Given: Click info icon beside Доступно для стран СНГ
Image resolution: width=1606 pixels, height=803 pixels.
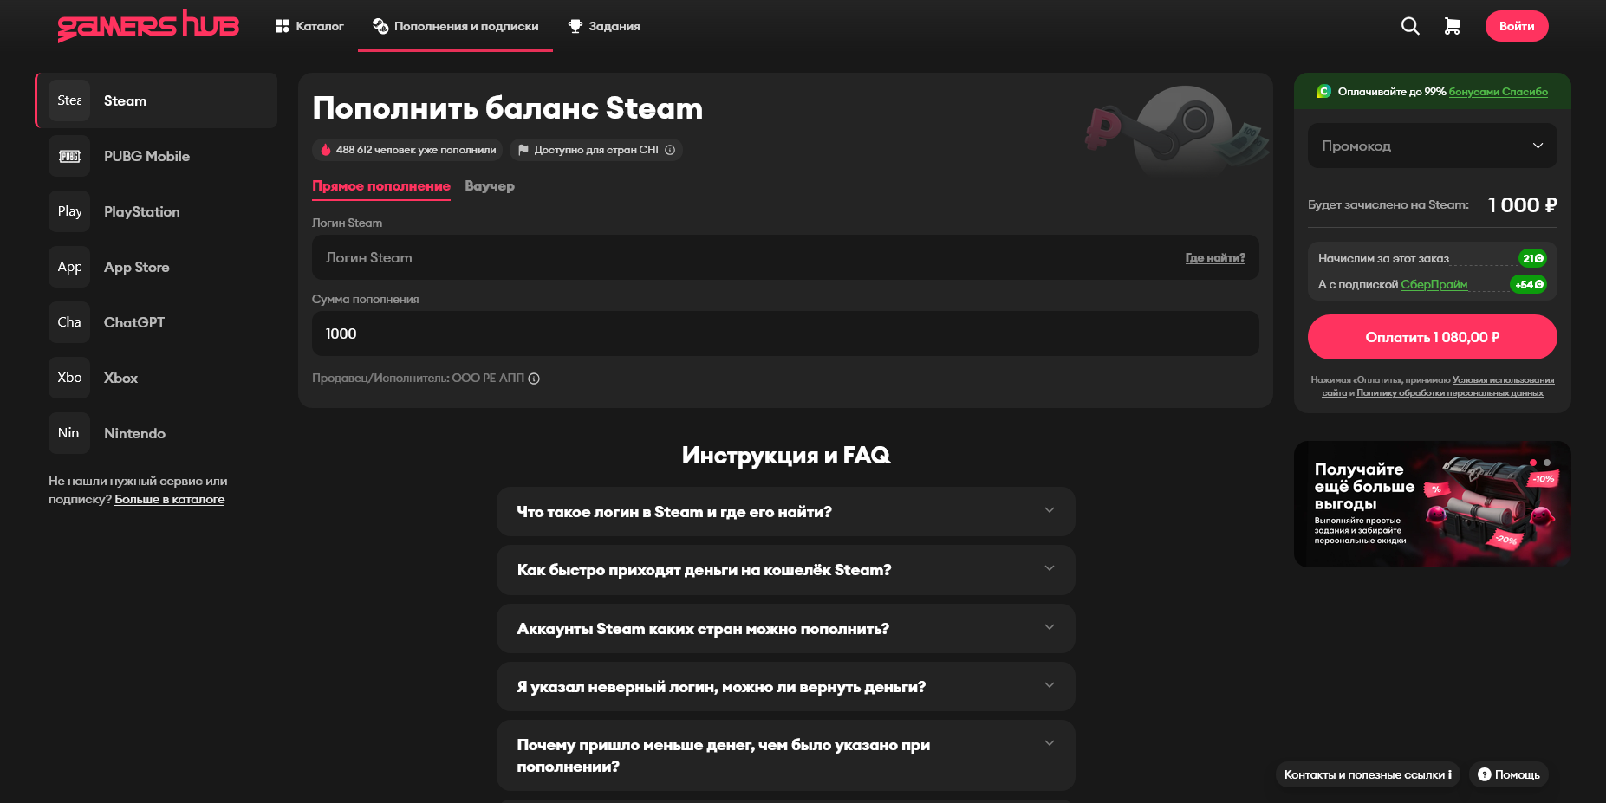Looking at the screenshot, I should [x=670, y=150].
